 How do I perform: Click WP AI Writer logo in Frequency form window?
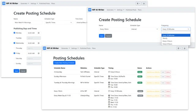click(x=90, y=10)
